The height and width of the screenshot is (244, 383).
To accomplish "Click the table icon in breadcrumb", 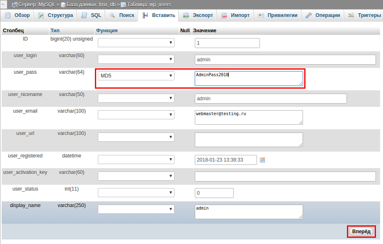I will click(x=124, y=5).
